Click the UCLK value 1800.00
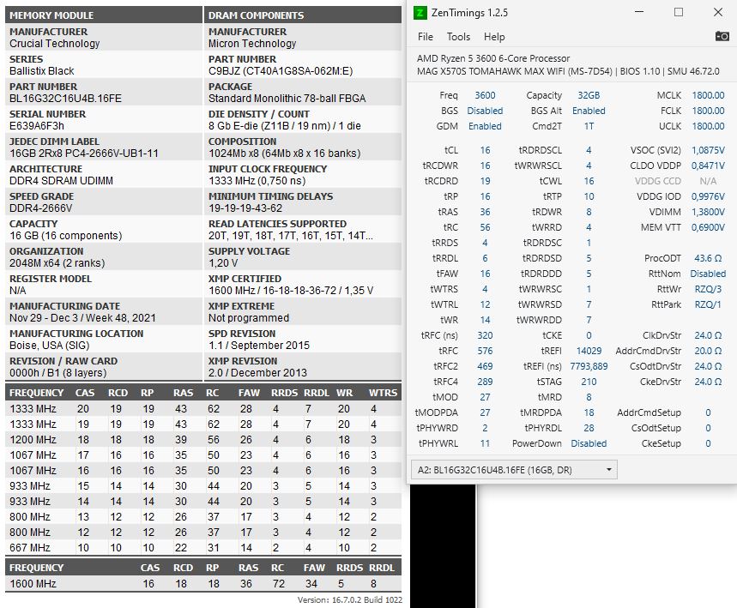Image resolution: width=737 pixels, height=608 pixels. 708,126
